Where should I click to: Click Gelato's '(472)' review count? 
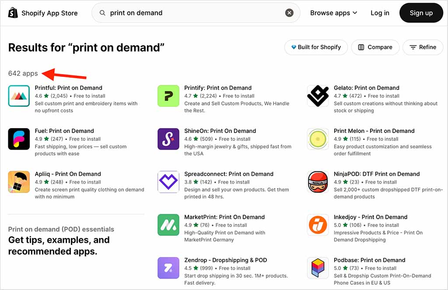[x=355, y=96]
